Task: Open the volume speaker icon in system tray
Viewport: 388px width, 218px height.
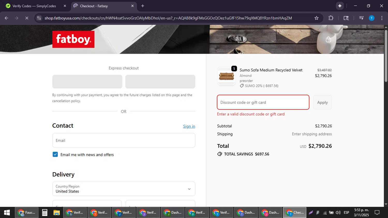Action: [338, 213]
